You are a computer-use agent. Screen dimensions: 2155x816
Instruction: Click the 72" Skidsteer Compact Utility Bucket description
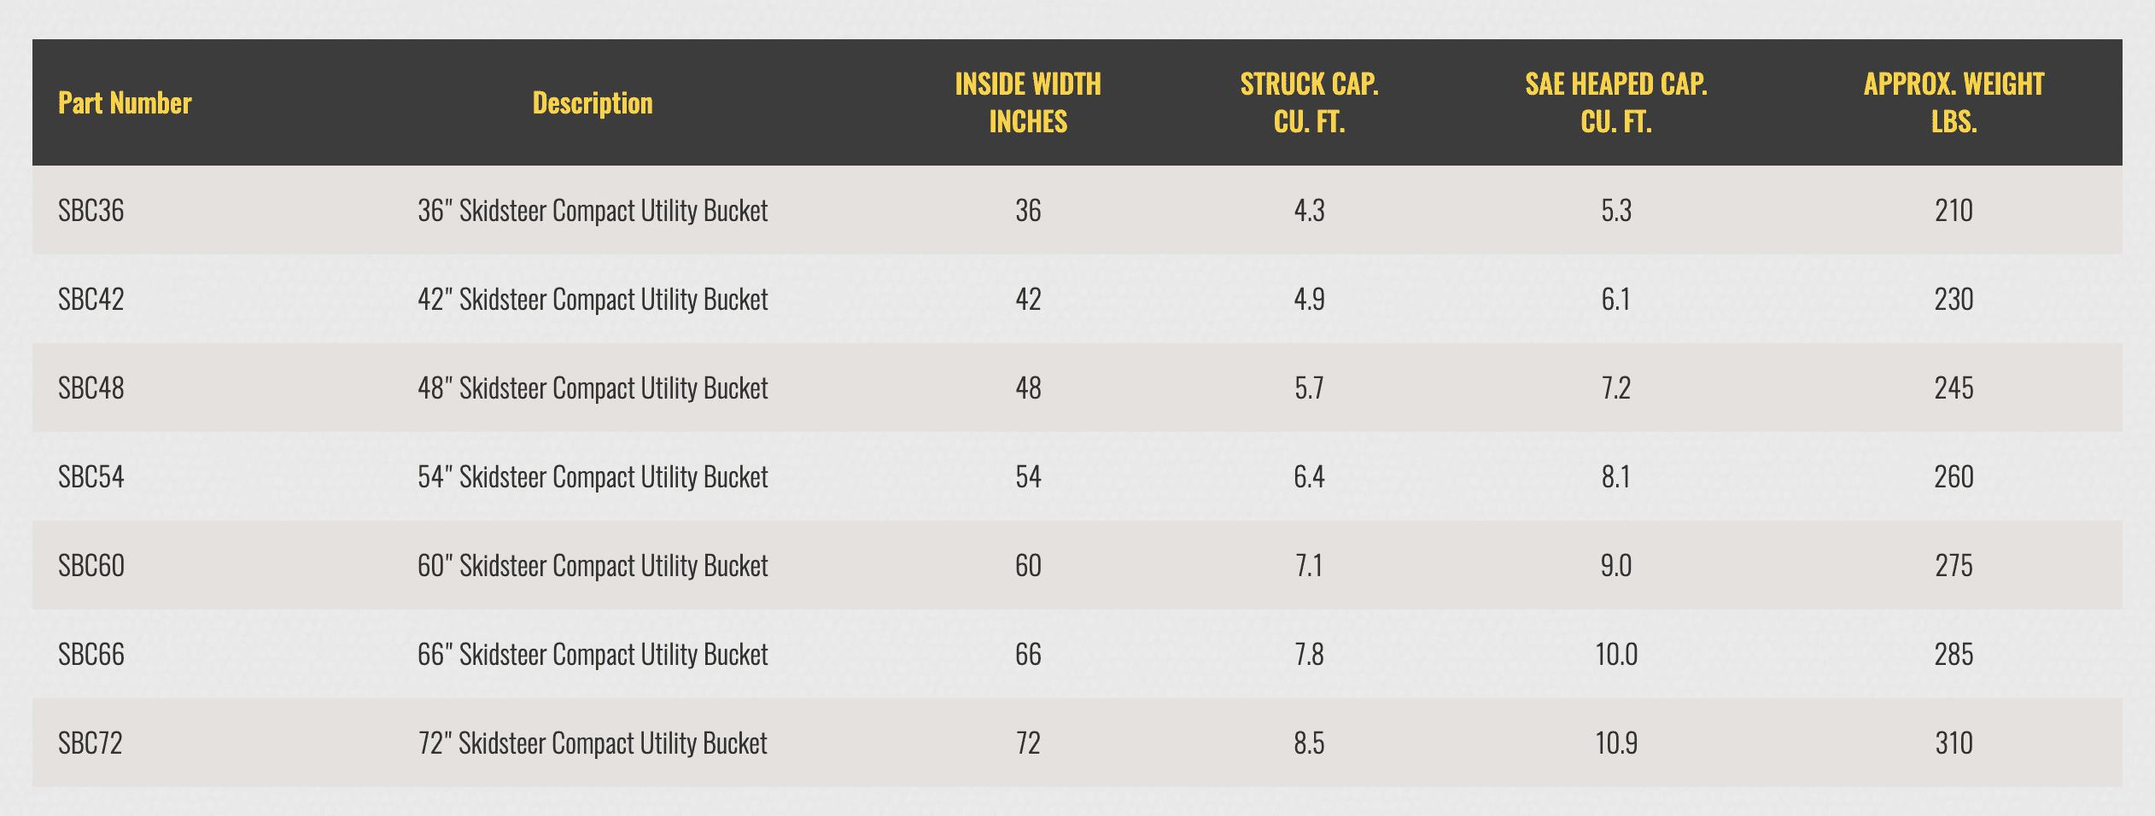(593, 743)
